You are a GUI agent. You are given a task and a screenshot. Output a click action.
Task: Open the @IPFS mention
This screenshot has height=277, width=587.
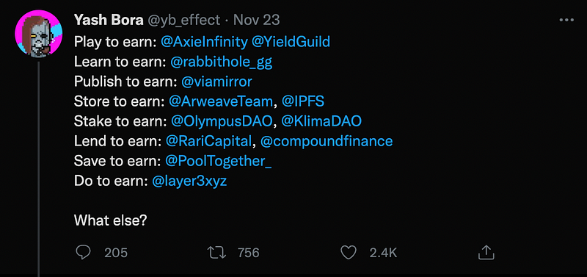[x=303, y=101]
